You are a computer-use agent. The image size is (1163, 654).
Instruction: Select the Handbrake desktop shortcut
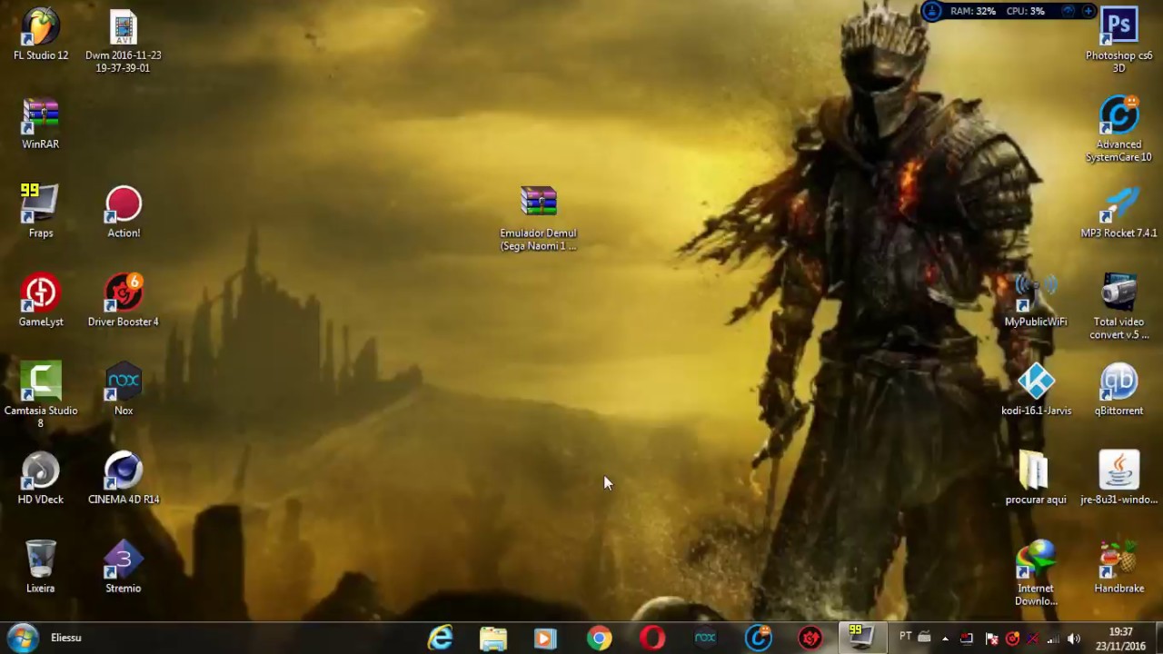pyautogui.click(x=1119, y=567)
